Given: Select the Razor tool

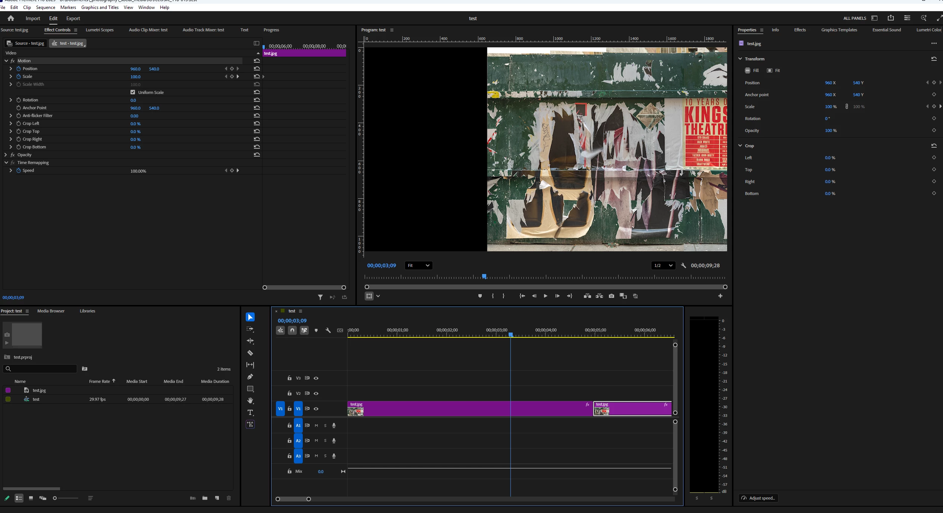Looking at the screenshot, I should pyautogui.click(x=250, y=353).
